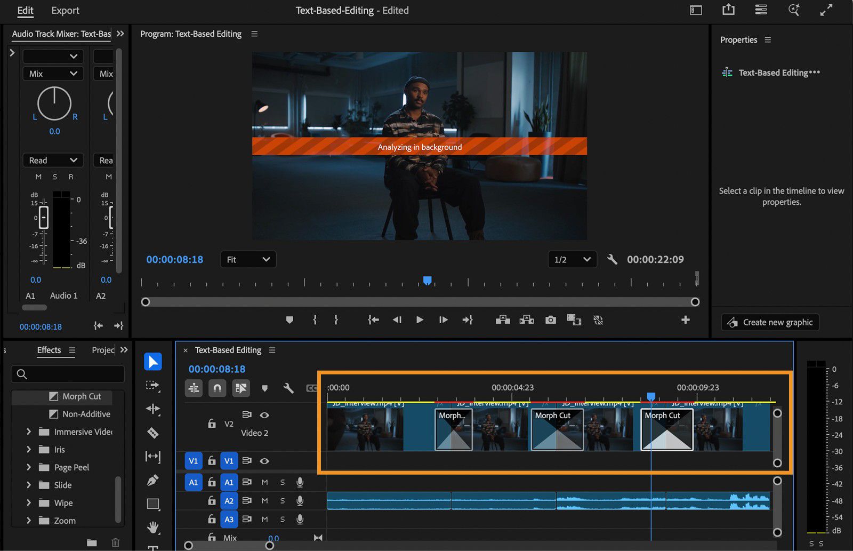Select the Razor tool in the timeline toolbar

click(x=152, y=433)
